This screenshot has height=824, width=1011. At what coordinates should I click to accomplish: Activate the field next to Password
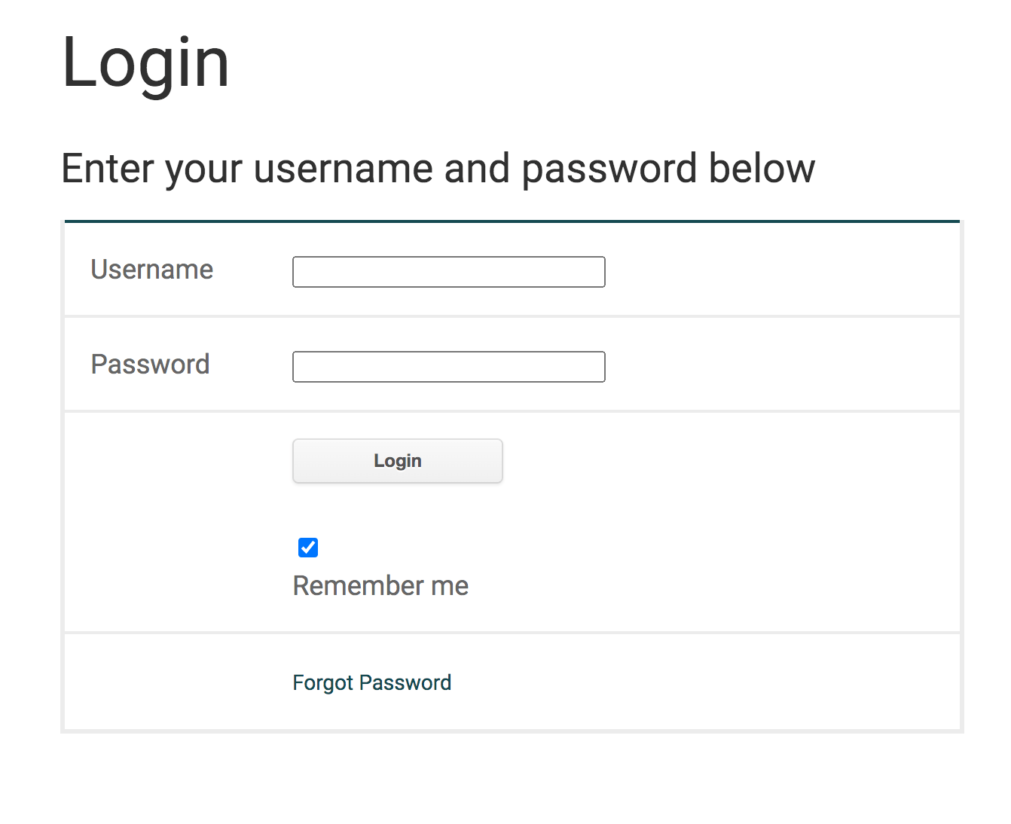pyautogui.click(x=448, y=367)
